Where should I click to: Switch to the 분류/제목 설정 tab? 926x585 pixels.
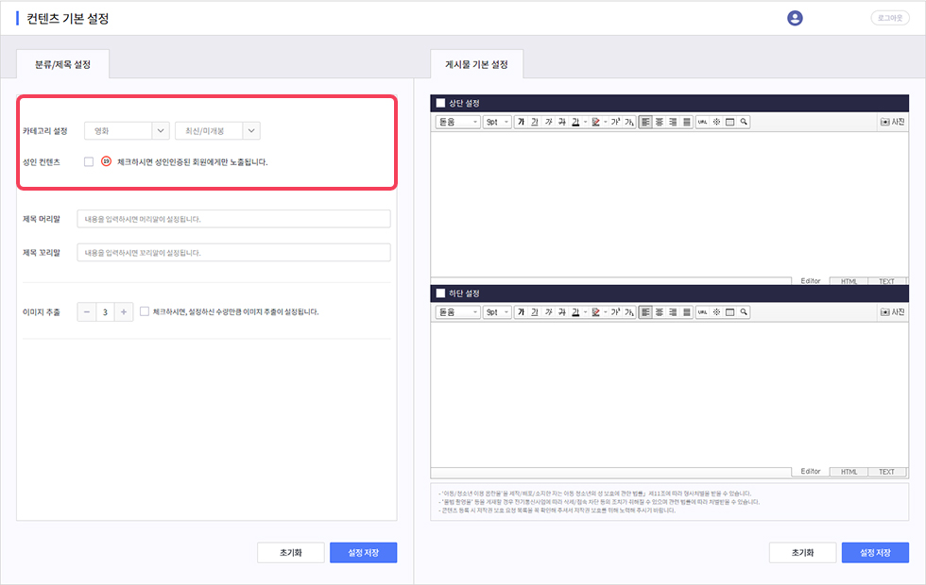[63, 64]
